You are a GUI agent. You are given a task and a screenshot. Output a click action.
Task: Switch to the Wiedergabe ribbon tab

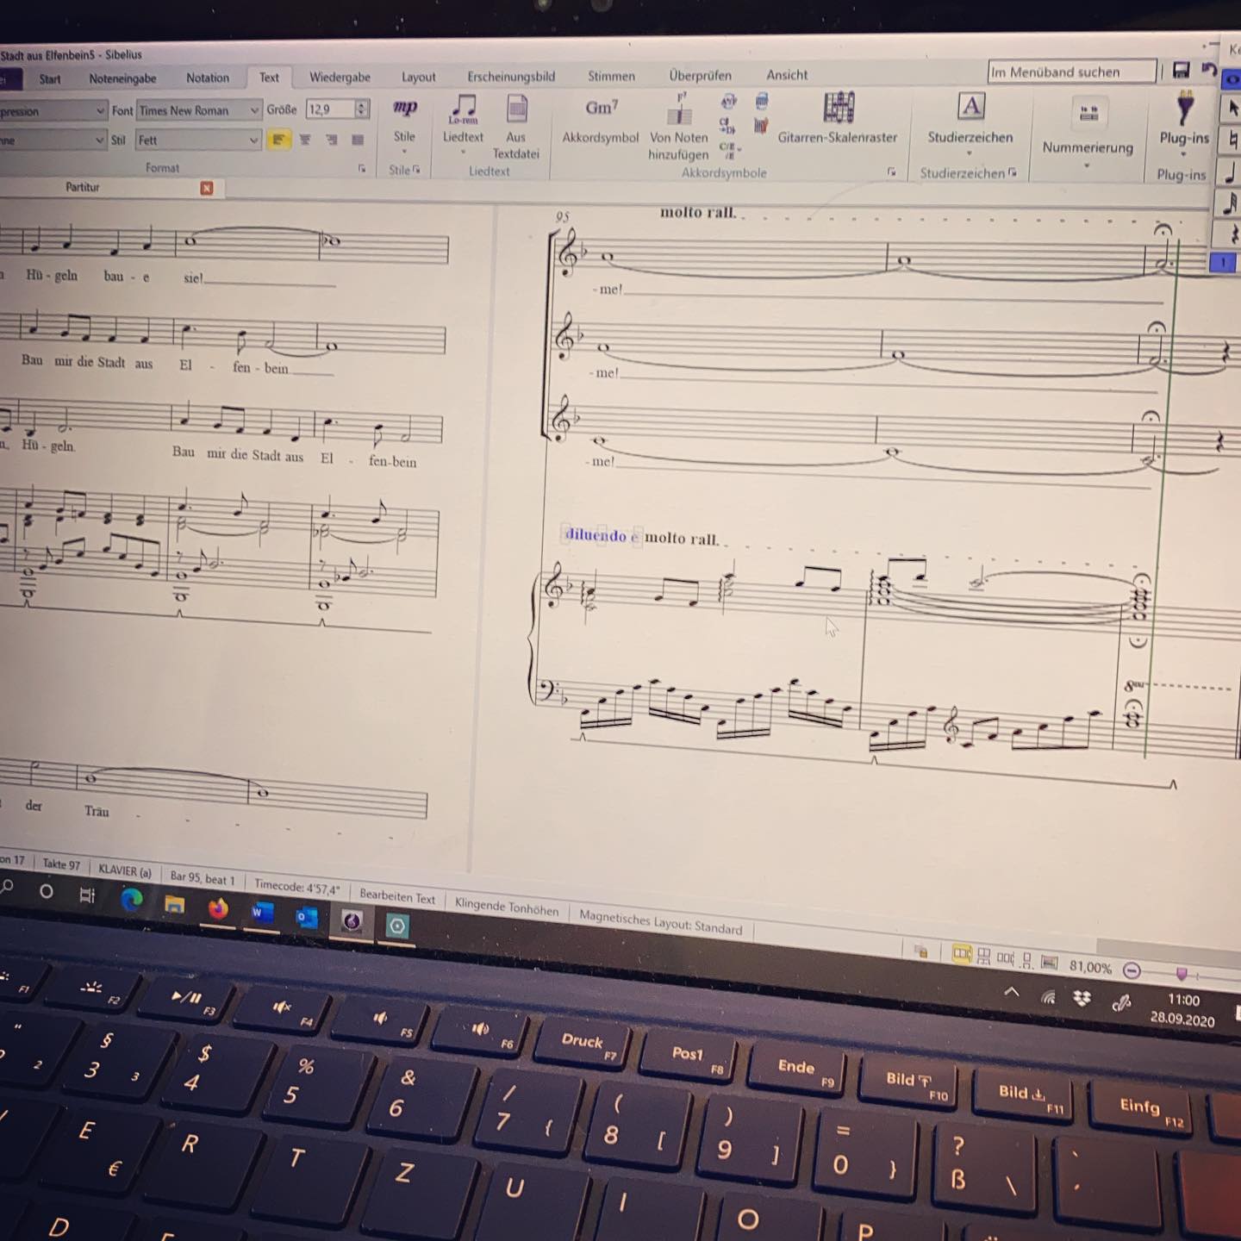[x=340, y=77]
